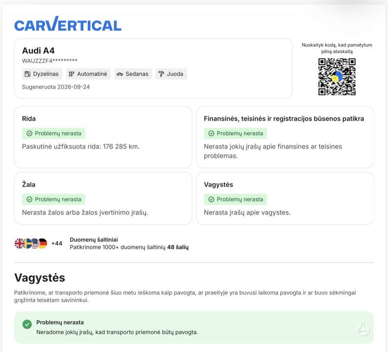Screen dimensions: 388x352
Task: Click the Nerasta jokių įrašų apie finansines text
Action: [x=273, y=151]
